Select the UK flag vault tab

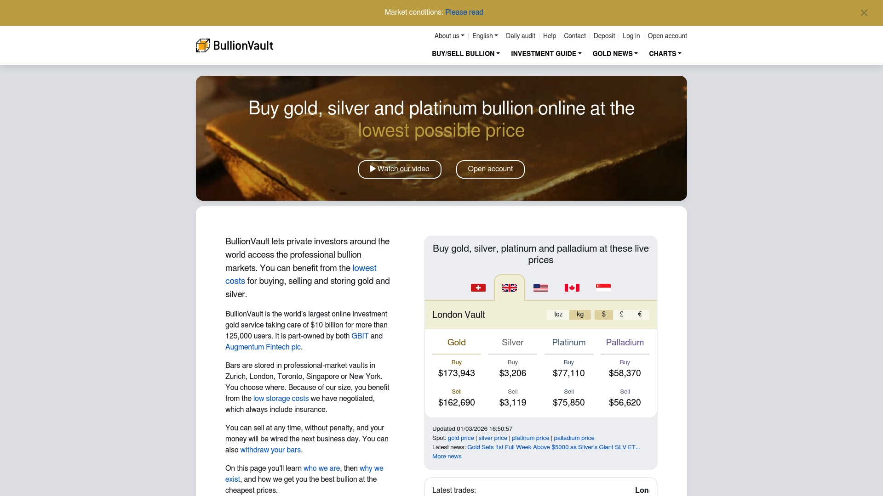coord(509,288)
